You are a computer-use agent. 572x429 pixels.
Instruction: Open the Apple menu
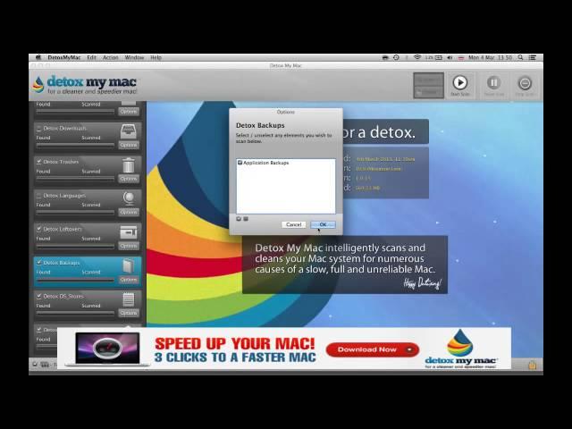click(x=38, y=57)
